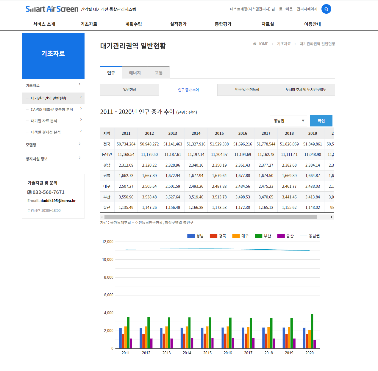Image resolution: width=378 pixels, height=371 pixels.
Task: Click the 기초자료 blue sidebar banner
Action: click(53, 56)
